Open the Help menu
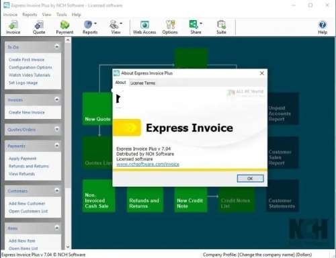Screen dimensions: 336x258 pos(76,15)
